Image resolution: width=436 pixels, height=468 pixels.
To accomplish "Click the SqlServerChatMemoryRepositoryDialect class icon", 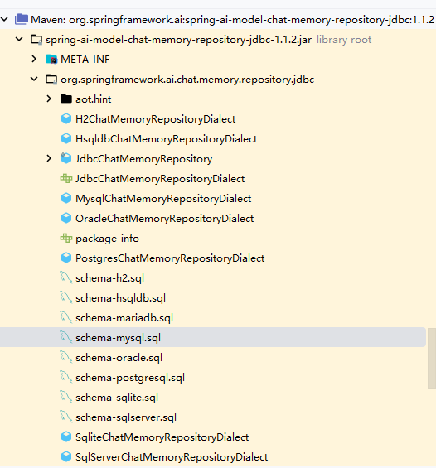I will coord(66,456).
